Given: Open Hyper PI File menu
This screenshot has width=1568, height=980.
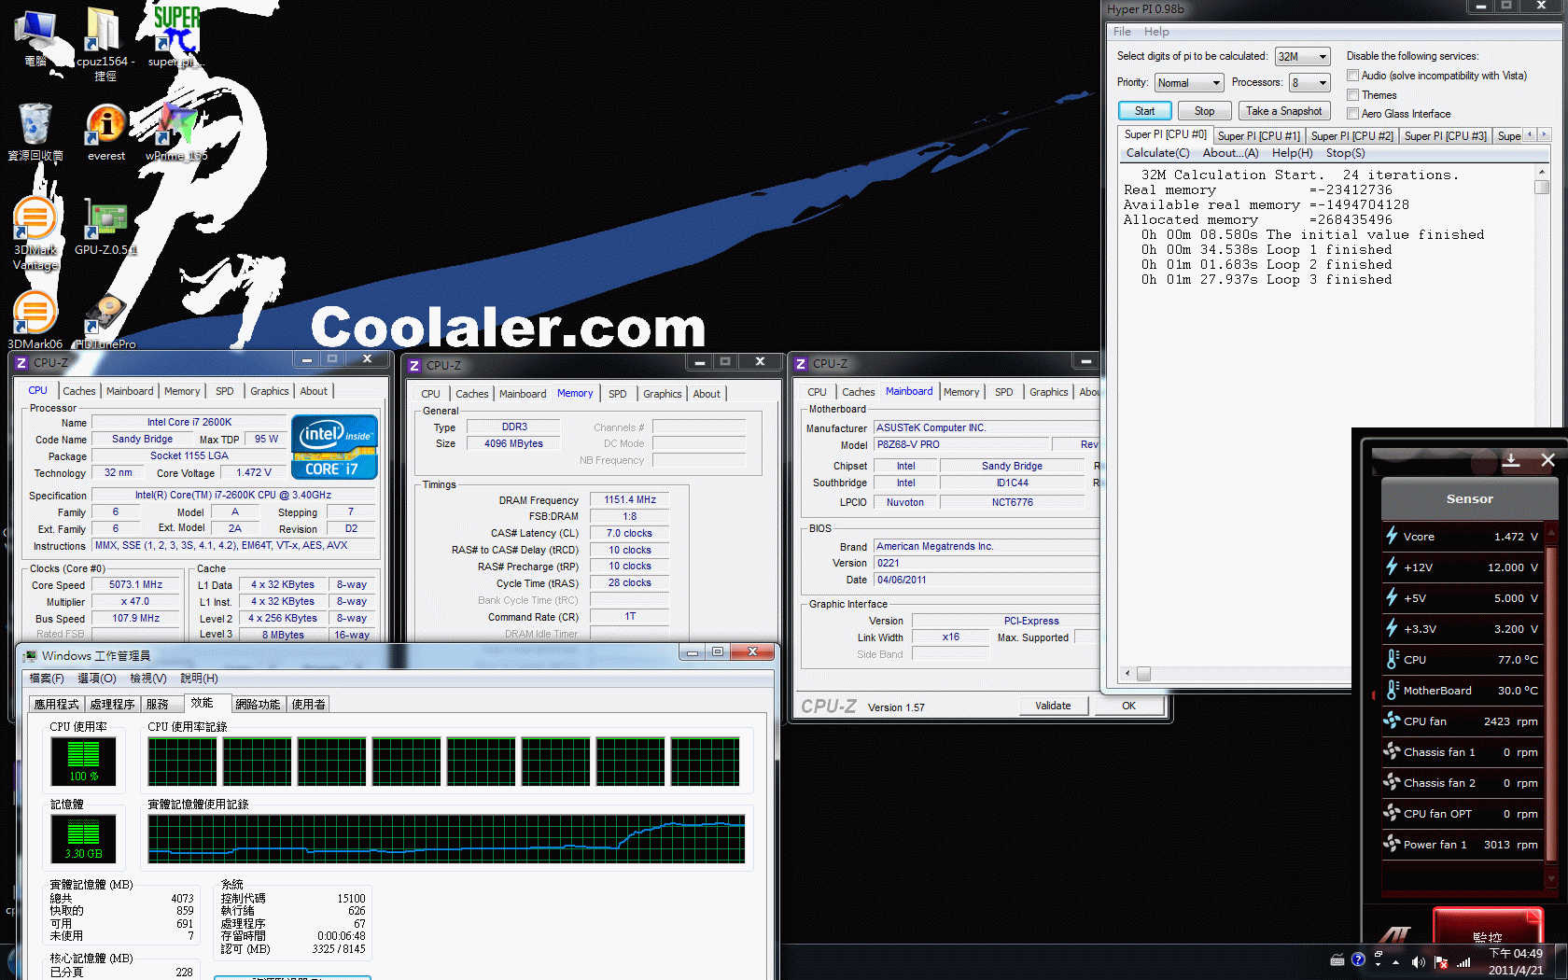Looking at the screenshot, I should tap(1122, 32).
